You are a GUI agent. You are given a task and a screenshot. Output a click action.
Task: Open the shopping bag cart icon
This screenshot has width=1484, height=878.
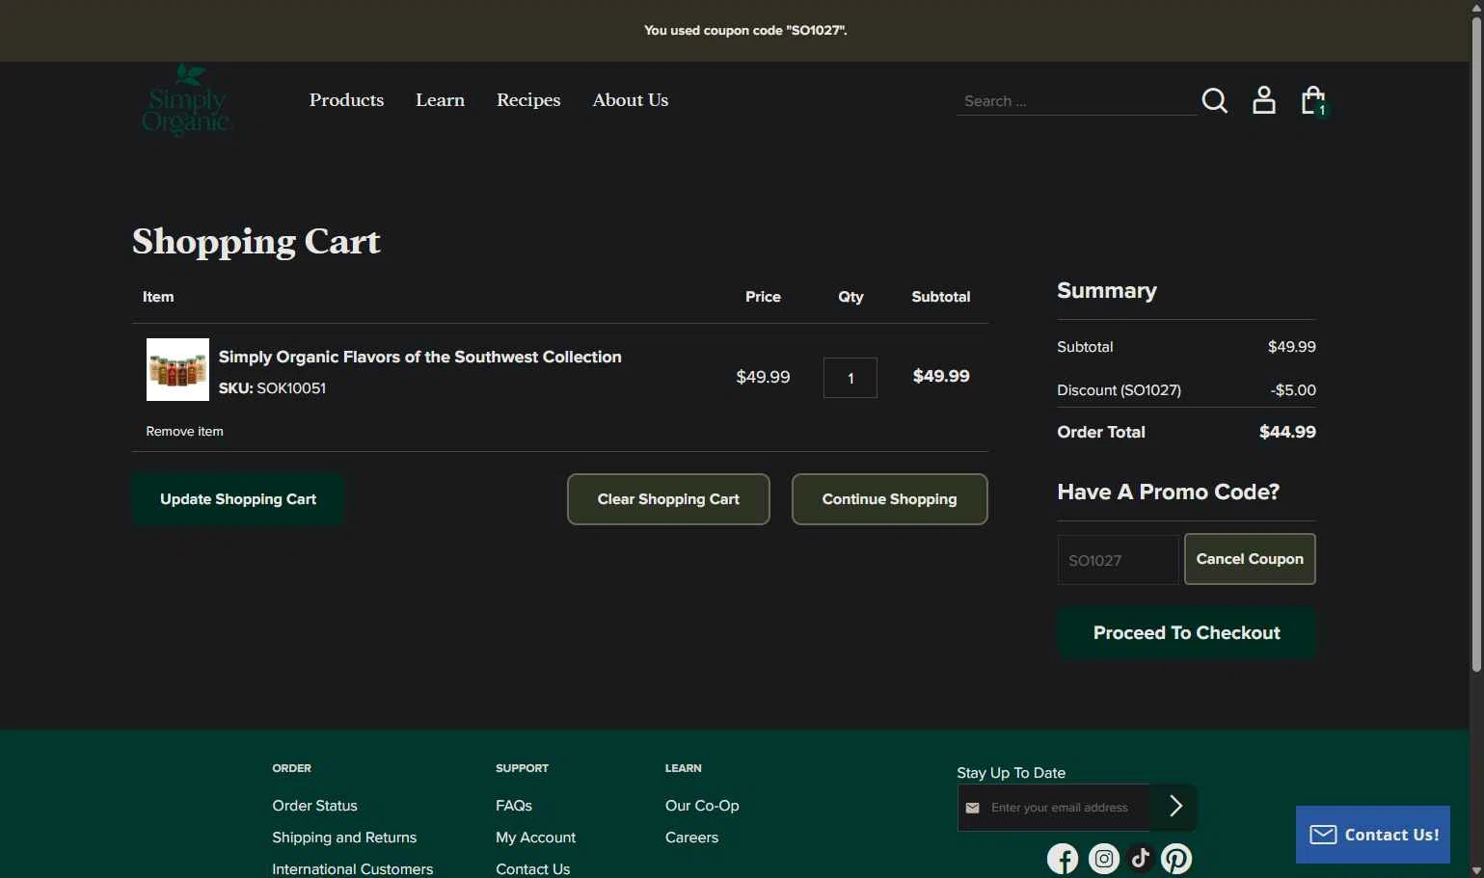click(1313, 100)
